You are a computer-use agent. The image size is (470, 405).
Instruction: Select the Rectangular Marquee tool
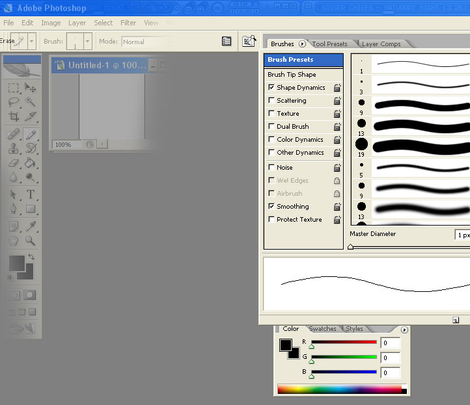(13, 88)
